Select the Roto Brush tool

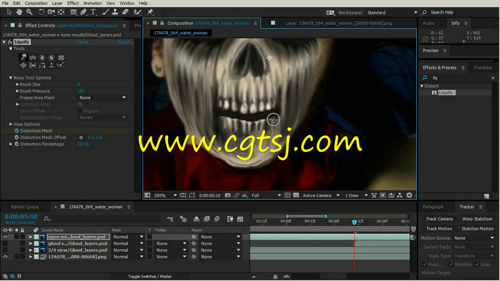tap(137, 12)
